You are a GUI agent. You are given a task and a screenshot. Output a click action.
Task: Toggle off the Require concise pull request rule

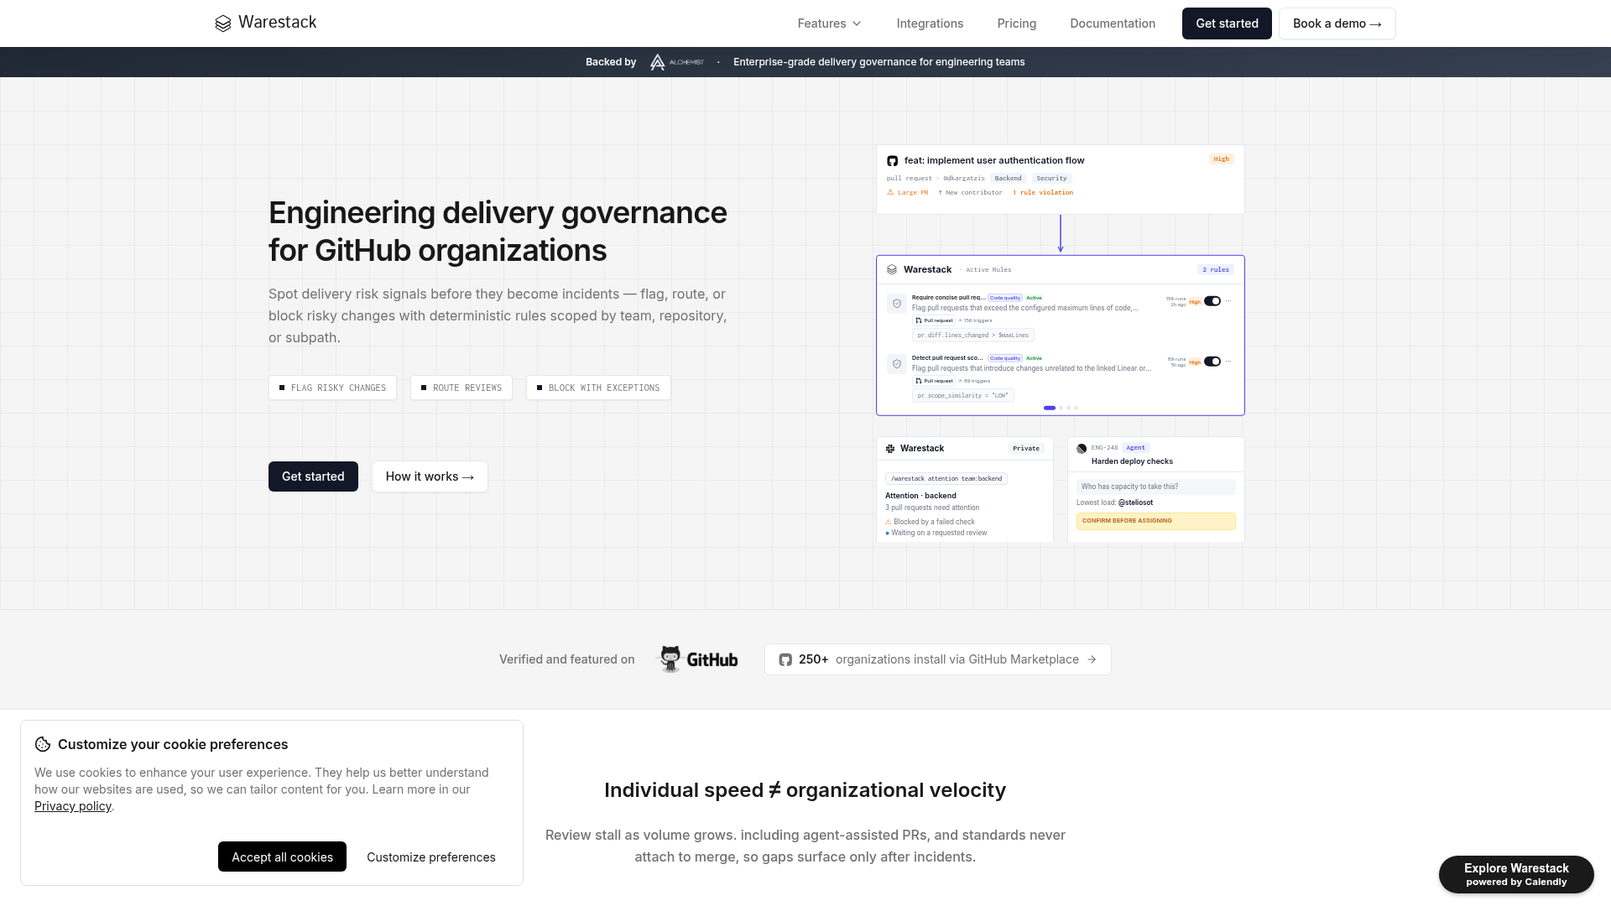click(1212, 301)
